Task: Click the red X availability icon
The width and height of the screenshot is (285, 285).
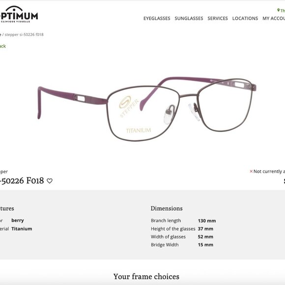Action: (251, 171)
